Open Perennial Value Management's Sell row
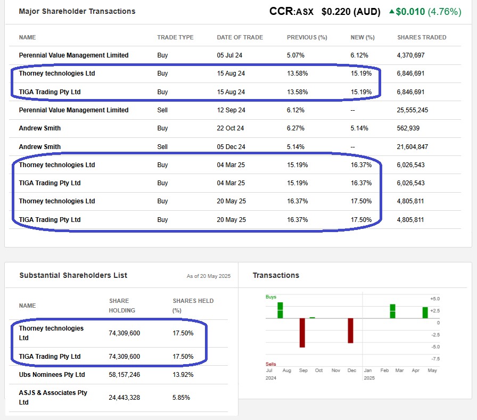Image resolution: width=477 pixels, height=420 pixels. tap(73, 110)
